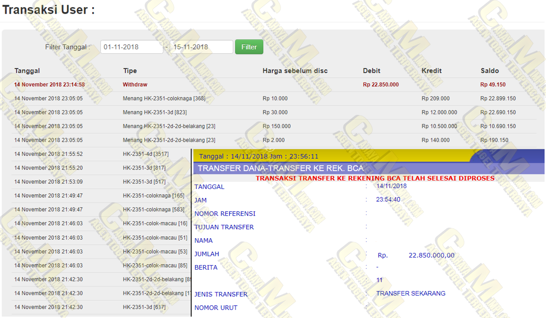The image size is (546, 318).
Task: Click the Rp 12.000.000 kredit value
Action: [x=439, y=112]
